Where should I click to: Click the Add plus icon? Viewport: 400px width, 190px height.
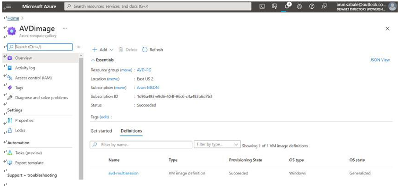[x=95, y=50]
